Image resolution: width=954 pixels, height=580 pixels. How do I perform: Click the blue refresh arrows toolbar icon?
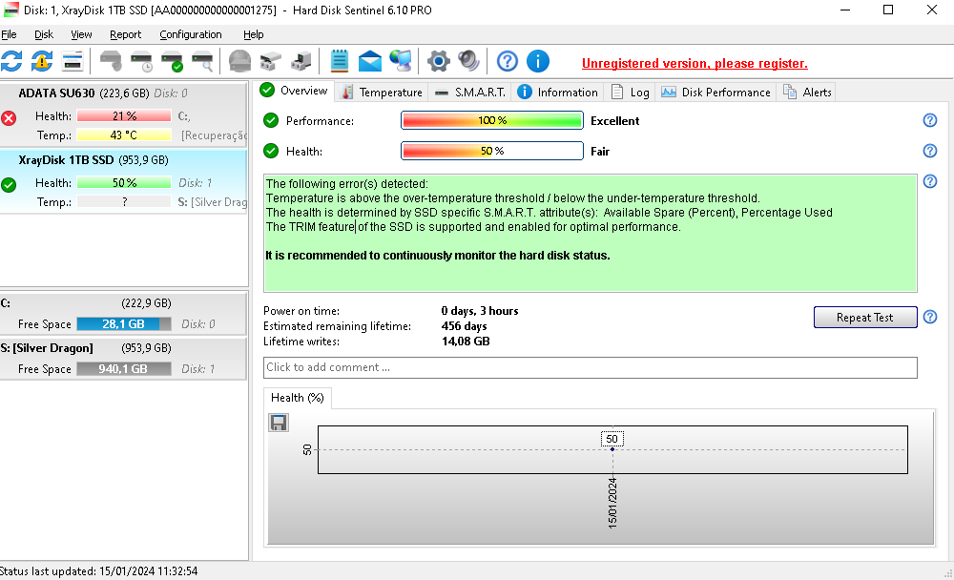tap(11, 61)
